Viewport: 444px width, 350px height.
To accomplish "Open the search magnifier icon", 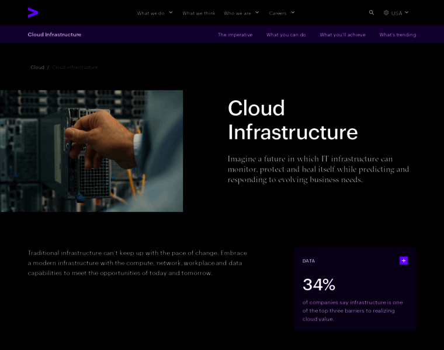I will 372,12.
